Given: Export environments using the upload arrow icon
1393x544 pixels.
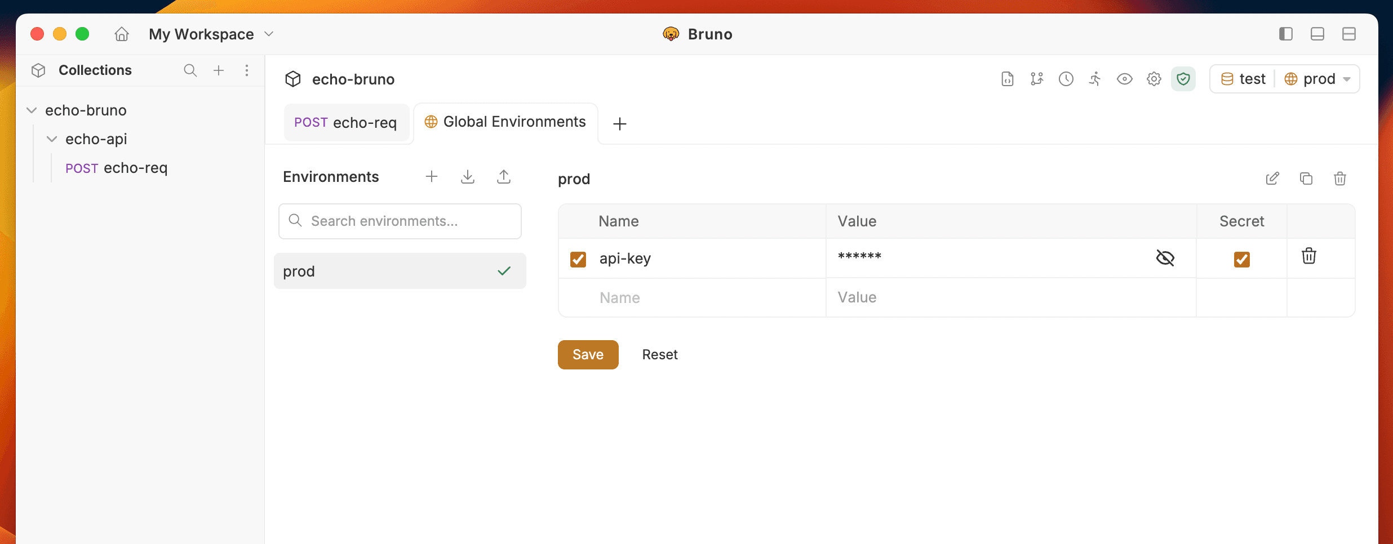Looking at the screenshot, I should click(x=504, y=176).
